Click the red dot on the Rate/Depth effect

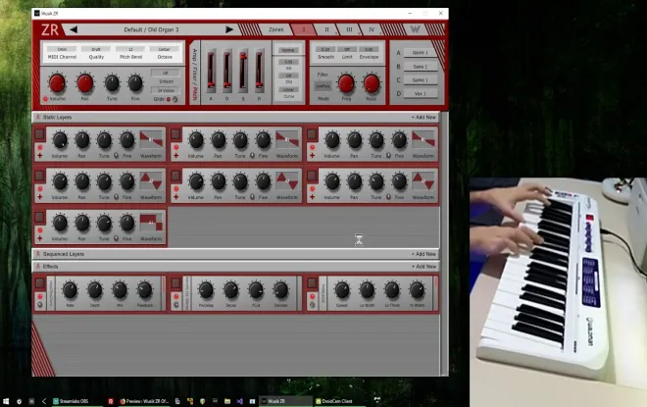tap(40, 296)
